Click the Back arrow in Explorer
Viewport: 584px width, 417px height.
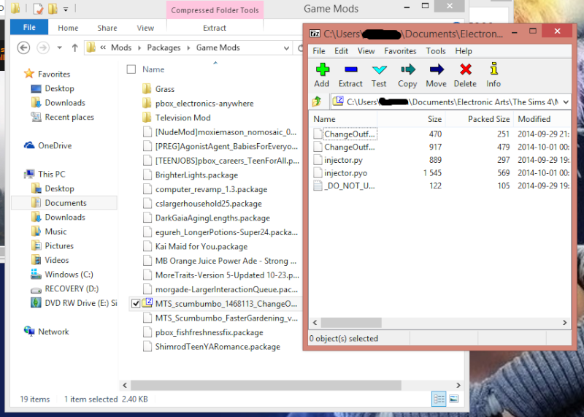(23, 47)
